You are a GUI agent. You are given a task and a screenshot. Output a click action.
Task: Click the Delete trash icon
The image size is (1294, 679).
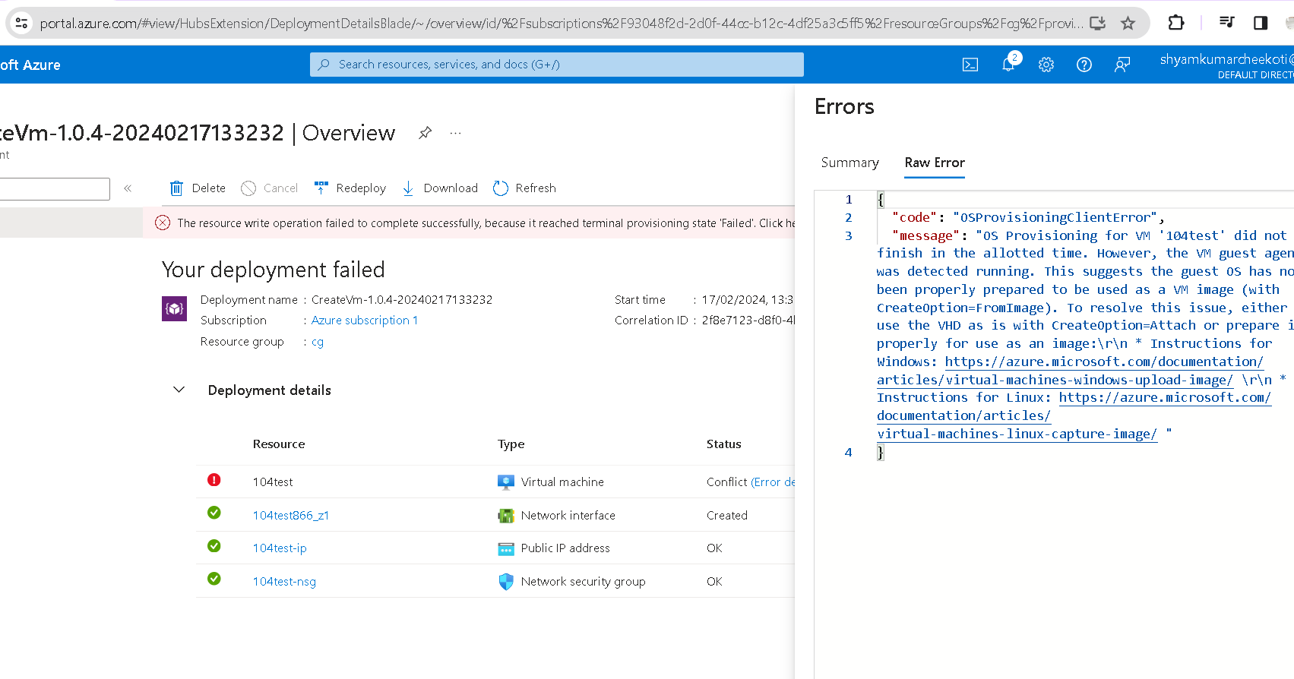176,188
